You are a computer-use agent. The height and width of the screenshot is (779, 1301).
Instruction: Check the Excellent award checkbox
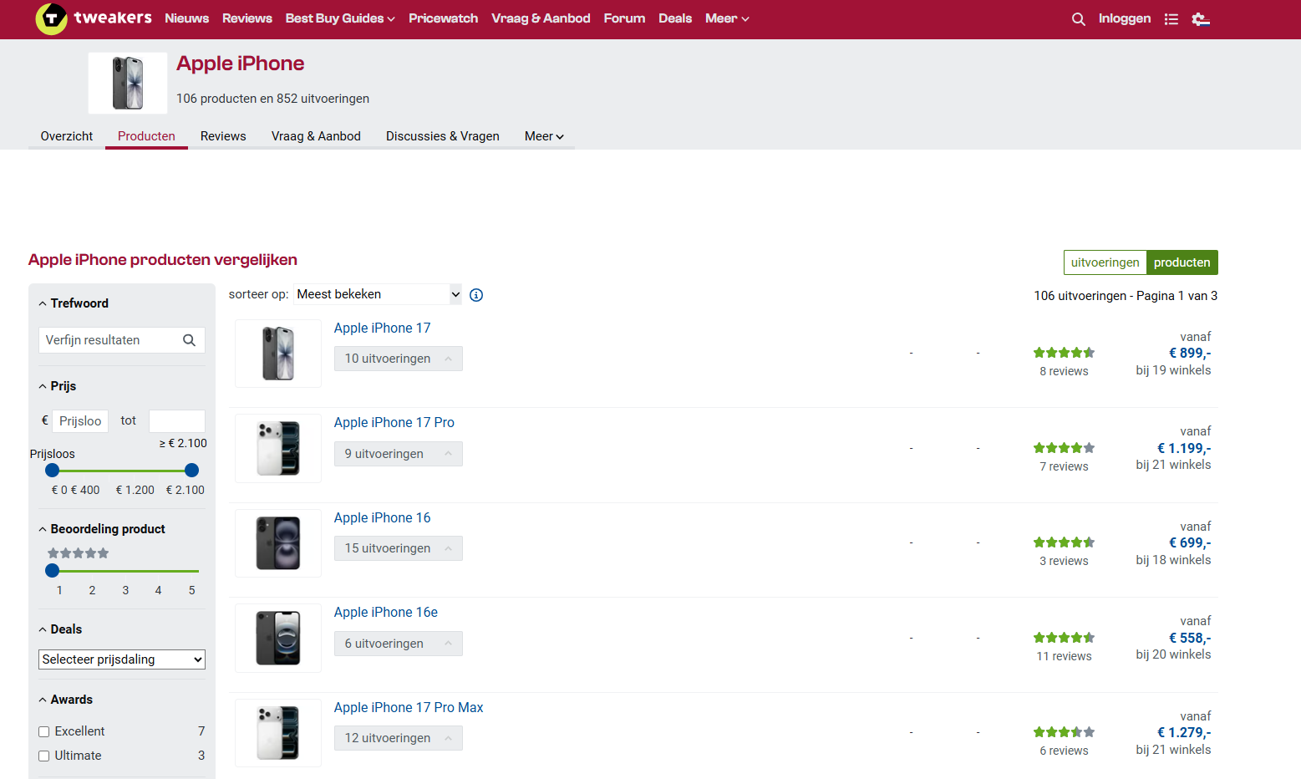click(x=44, y=731)
